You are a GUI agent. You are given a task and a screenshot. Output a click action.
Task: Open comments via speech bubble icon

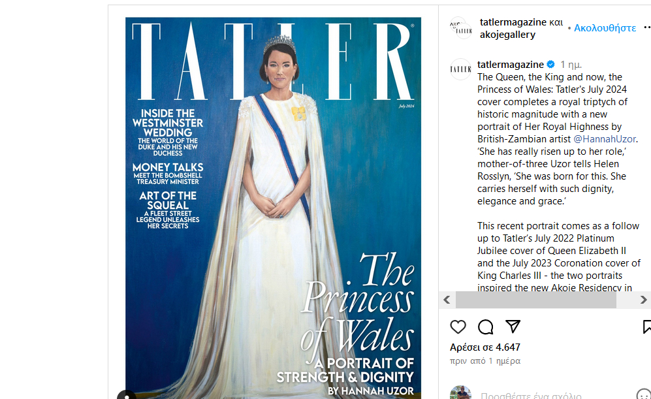485,327
